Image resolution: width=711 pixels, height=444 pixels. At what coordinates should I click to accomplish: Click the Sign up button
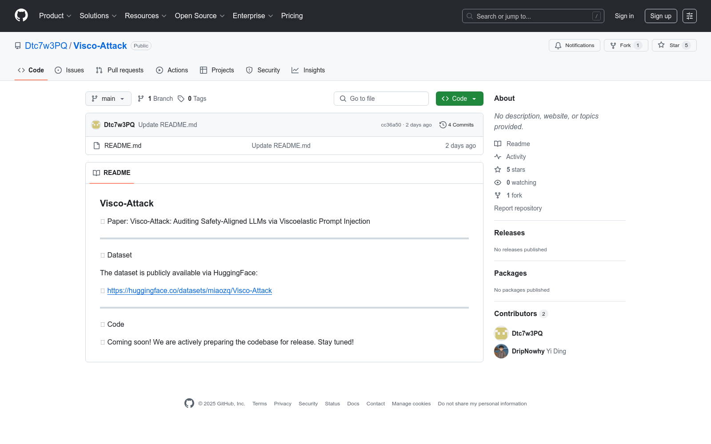(x=661, y=16)
